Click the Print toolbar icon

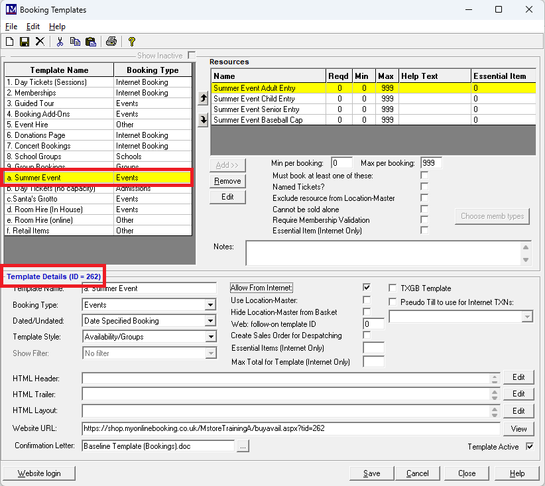[111, 41]
